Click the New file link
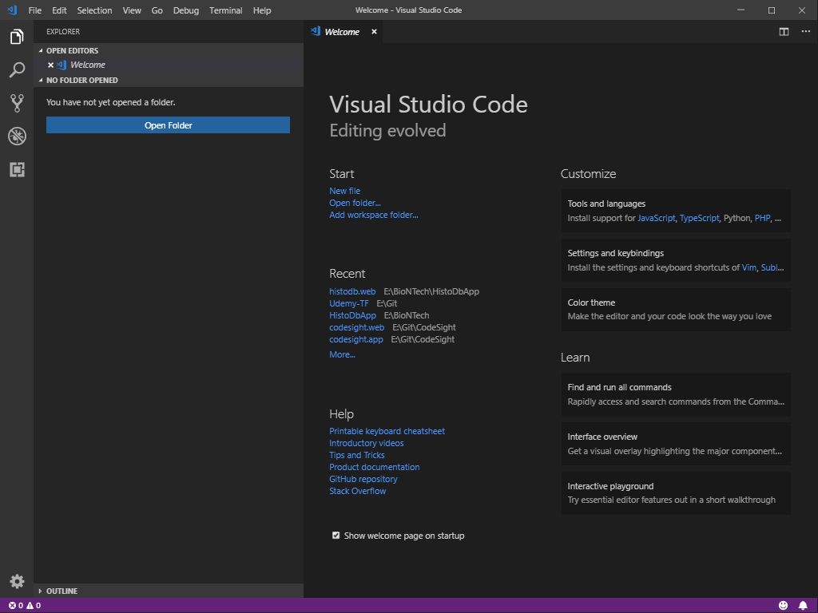The image size is (818, 613). tap(345, 191)
